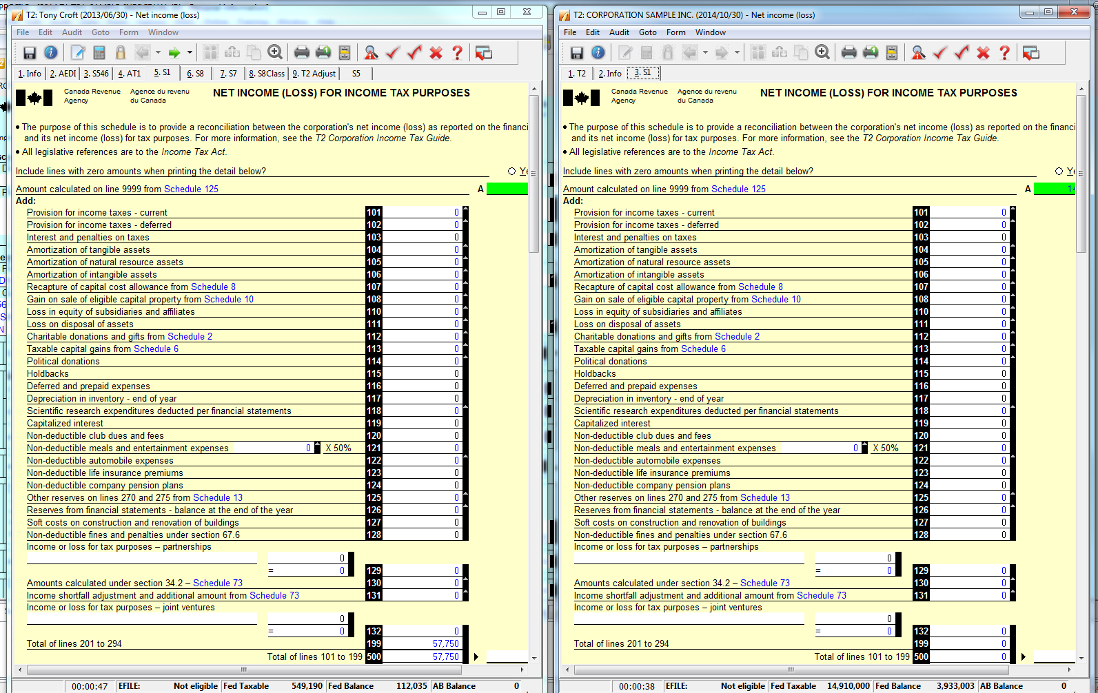Click the Print icon in Tony Croft window
The image size is (1098, 693).
coord(302,52)
